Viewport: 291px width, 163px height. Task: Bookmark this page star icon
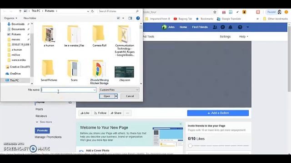click(x=215, y=12)
